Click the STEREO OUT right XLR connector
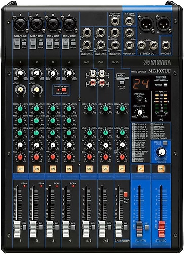The width and height of the screenshot is (184, 254). (163, 24)
